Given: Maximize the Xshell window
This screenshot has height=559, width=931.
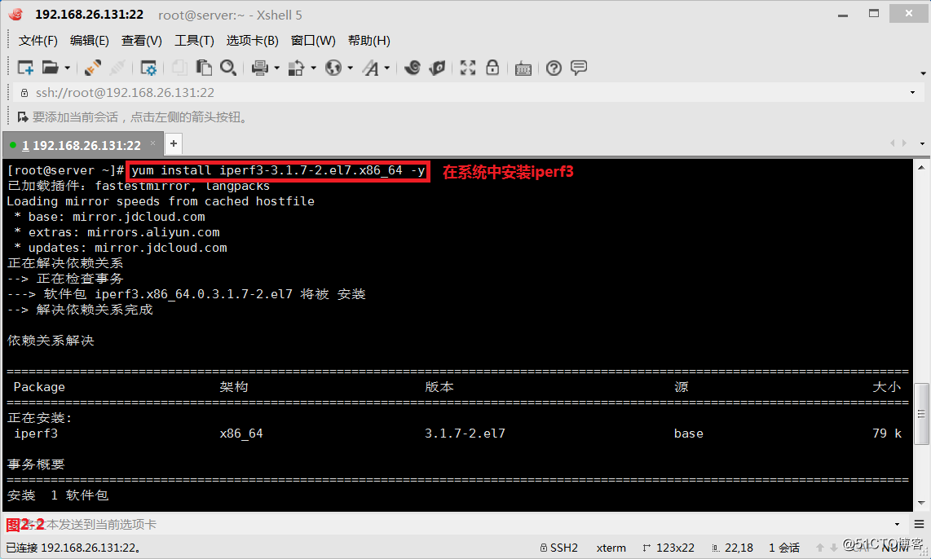Looking at the screenshot, I should (874, 13).
